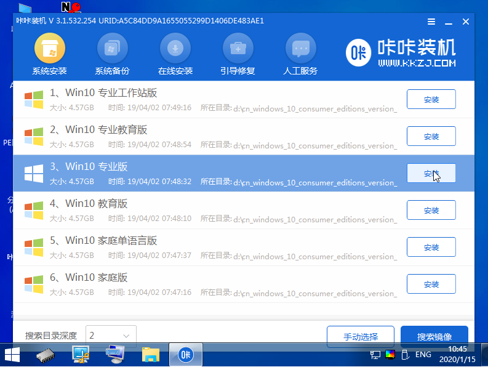Switch to 系统安装 tab label
The width and height of the screenshot is (488, 367).
point(50,71)
